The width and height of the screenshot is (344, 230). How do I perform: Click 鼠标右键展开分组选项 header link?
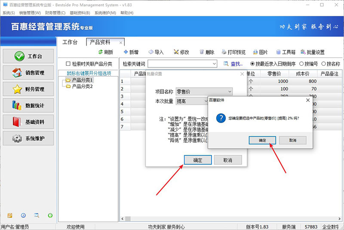89,73
